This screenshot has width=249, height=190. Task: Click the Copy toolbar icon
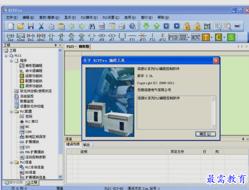click(x=51, y=26)
